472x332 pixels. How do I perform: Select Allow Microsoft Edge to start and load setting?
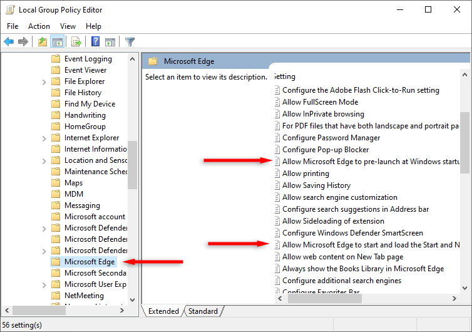[371, 245]
